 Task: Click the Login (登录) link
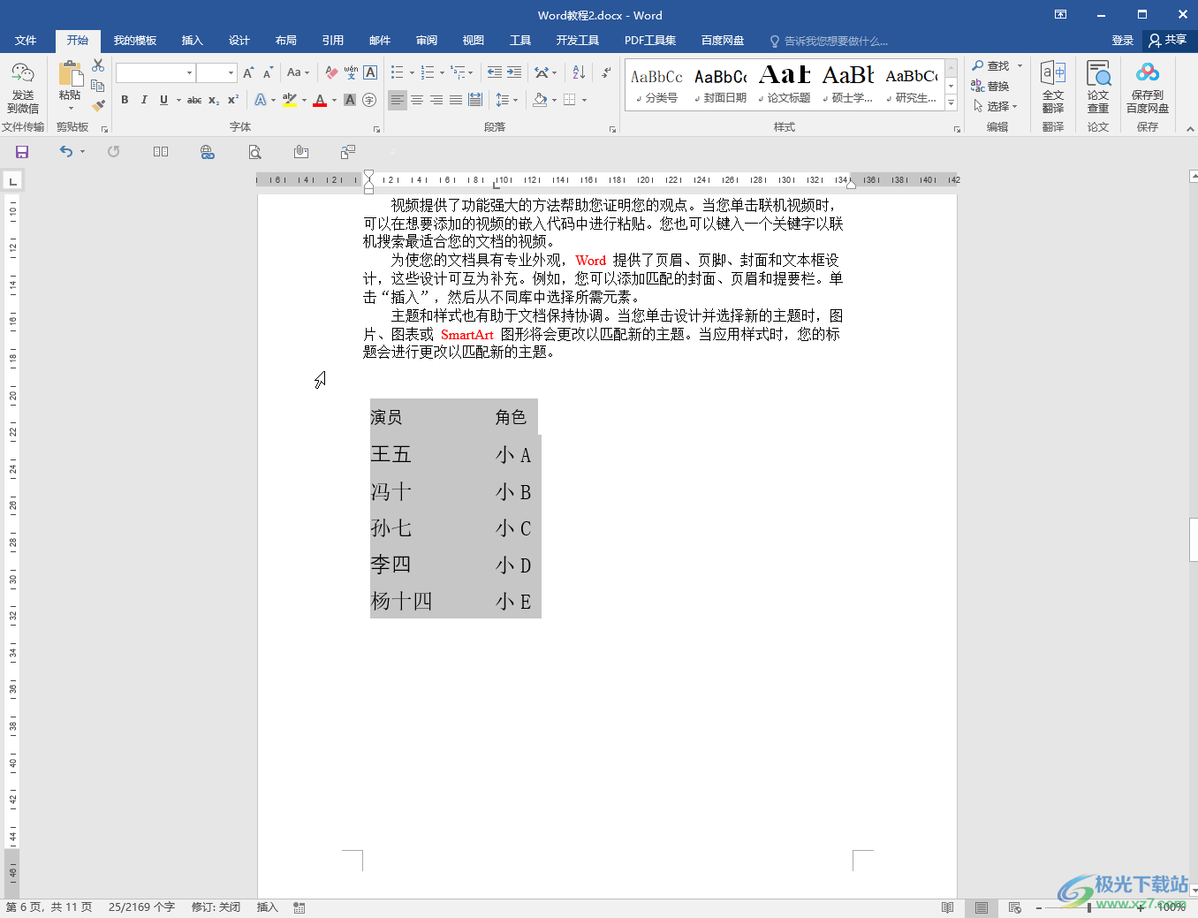pyautogui.click(x=1122, y=41)
